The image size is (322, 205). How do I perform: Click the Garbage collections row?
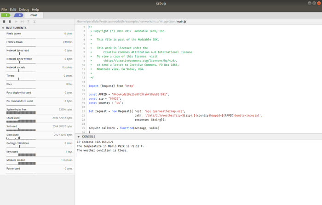pos(39,144)
